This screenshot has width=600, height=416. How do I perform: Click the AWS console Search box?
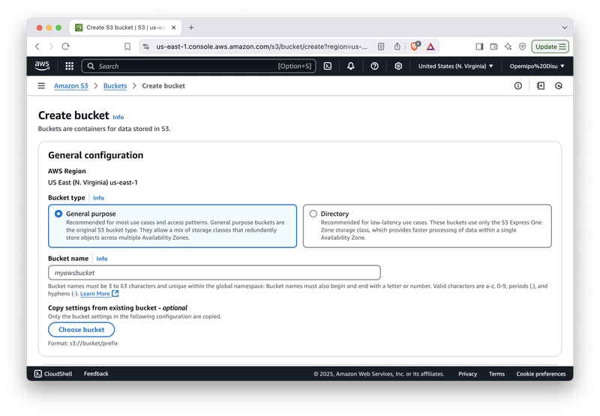(199, 66)
